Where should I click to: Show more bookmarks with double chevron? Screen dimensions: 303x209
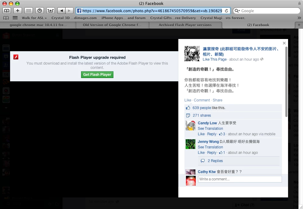pyautogui.click(x=299, y=18)
